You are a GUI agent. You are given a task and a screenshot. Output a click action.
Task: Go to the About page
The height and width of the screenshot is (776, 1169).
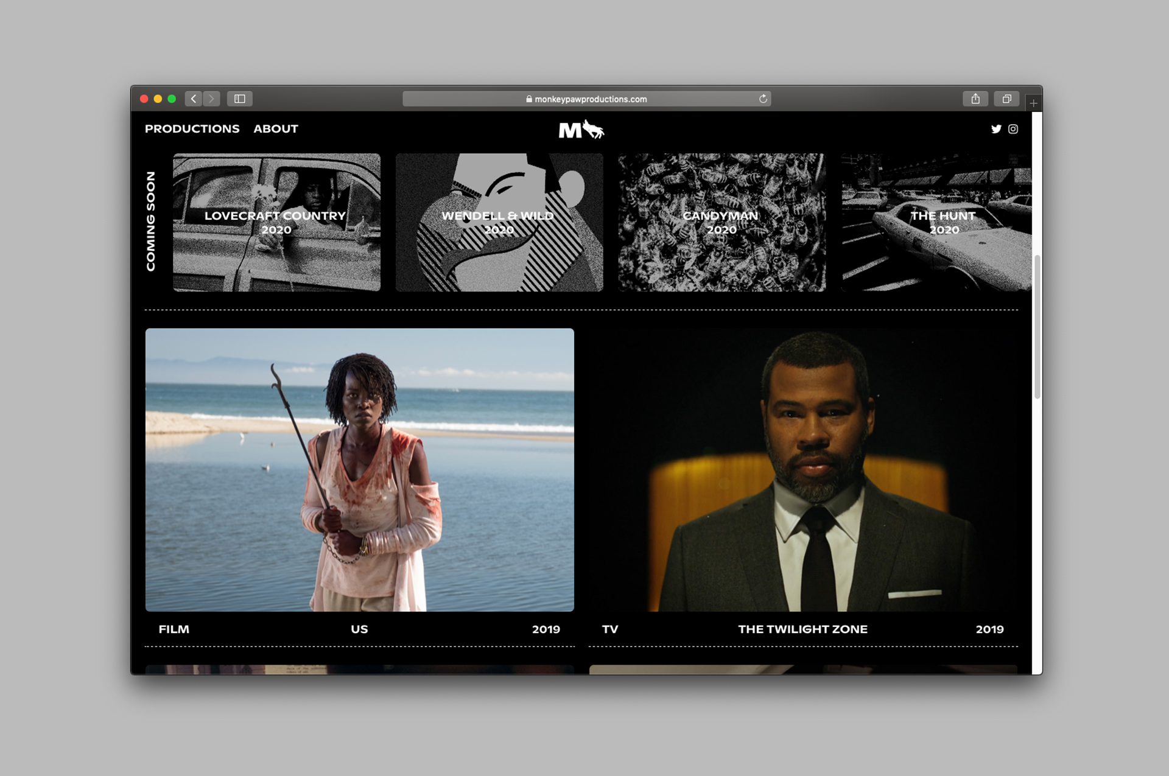pos(276,129)
